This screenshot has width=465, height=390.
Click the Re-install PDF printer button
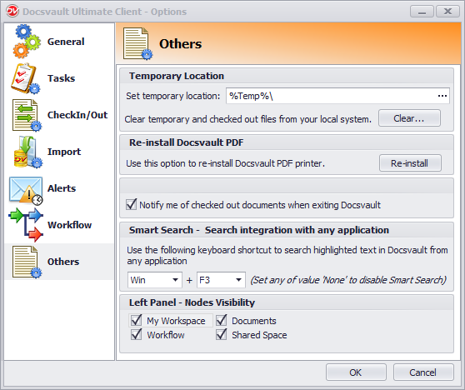410,163
